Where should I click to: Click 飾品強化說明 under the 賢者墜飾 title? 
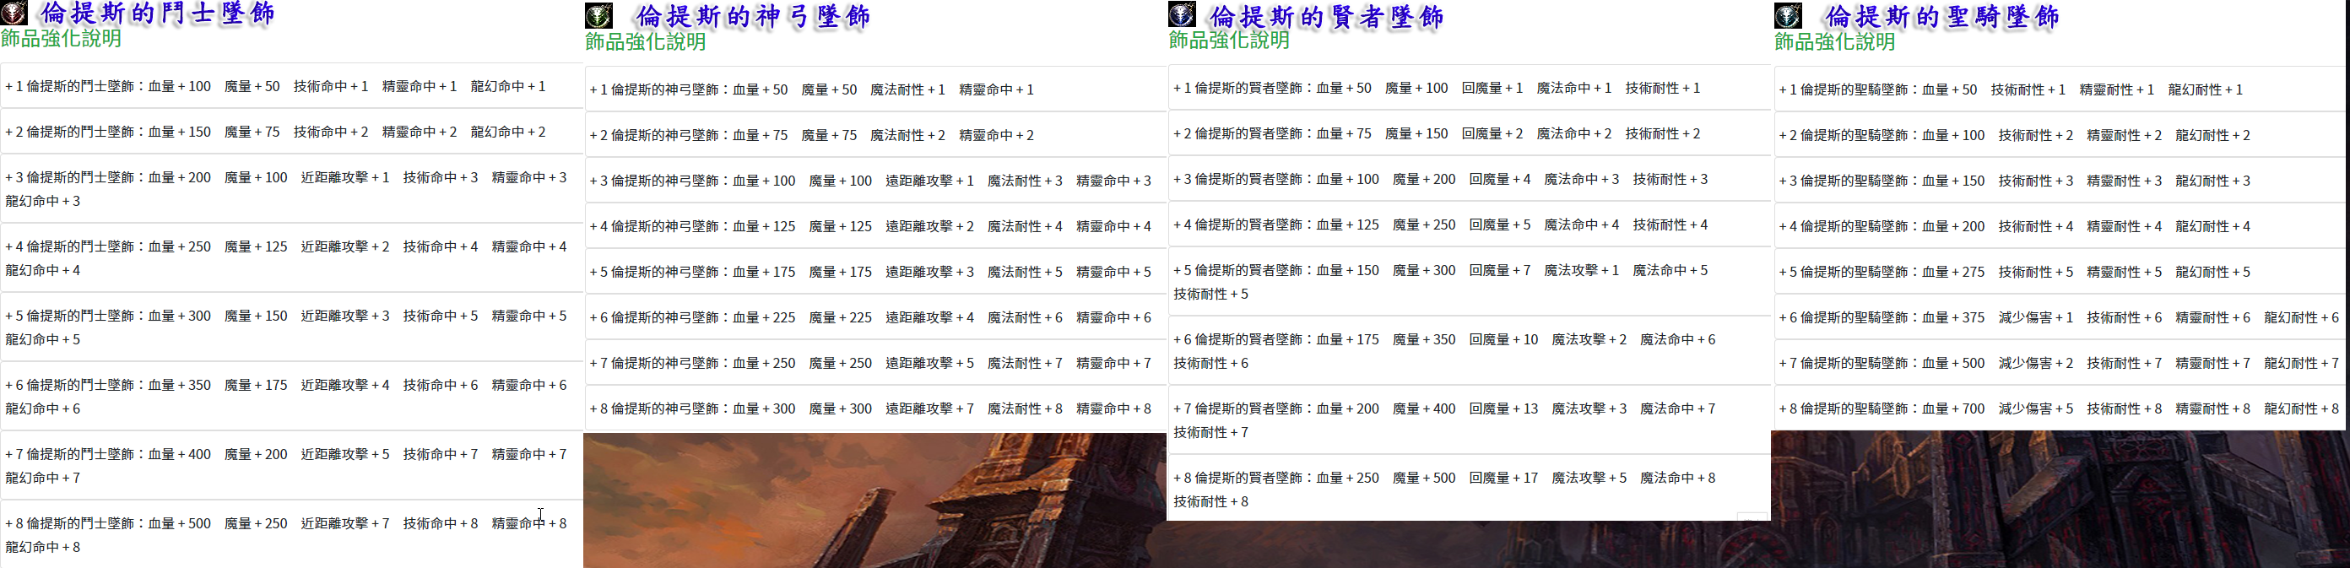pos(1230,41)
